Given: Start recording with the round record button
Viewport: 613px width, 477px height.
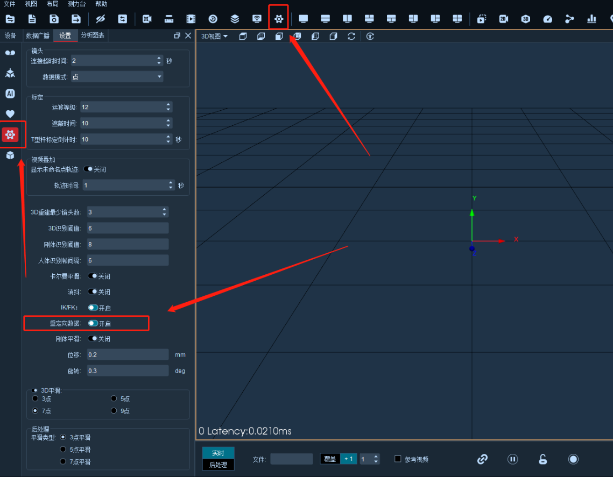Looking at the screenshot, I should point(573,459).
